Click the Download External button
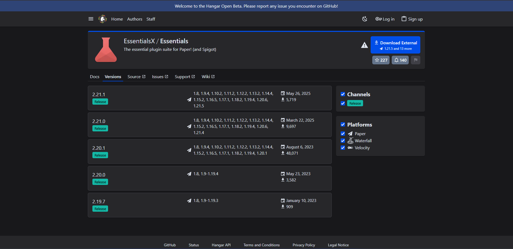 pyautogui.click(x=395, y=45)
